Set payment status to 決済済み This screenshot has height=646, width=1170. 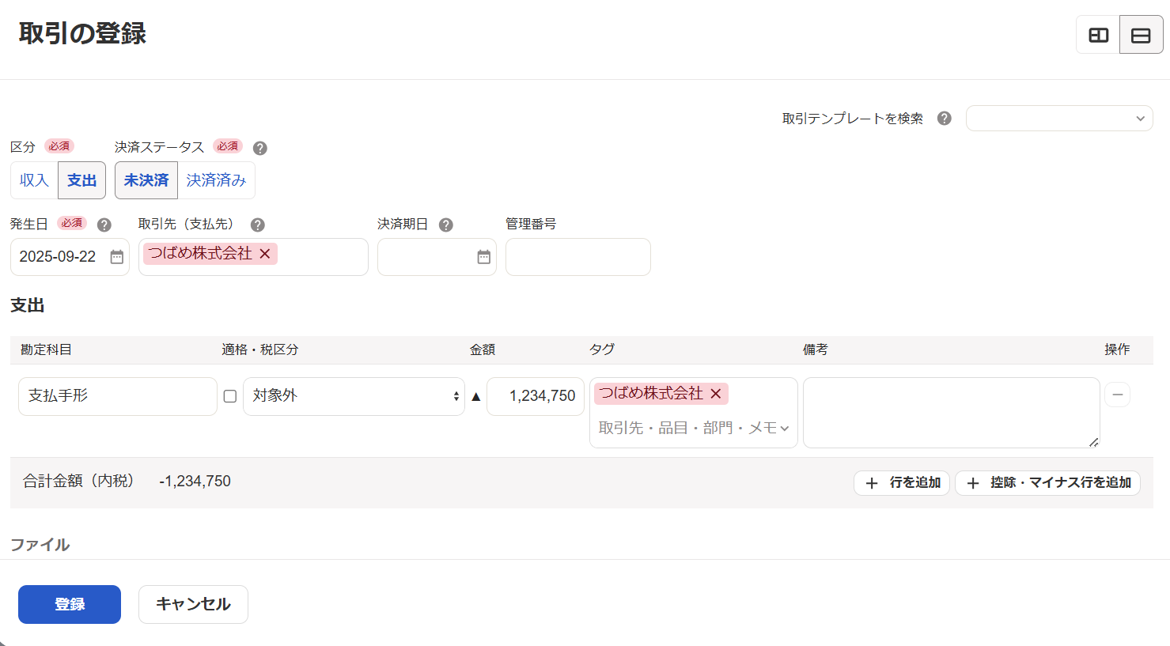(217, 180)
